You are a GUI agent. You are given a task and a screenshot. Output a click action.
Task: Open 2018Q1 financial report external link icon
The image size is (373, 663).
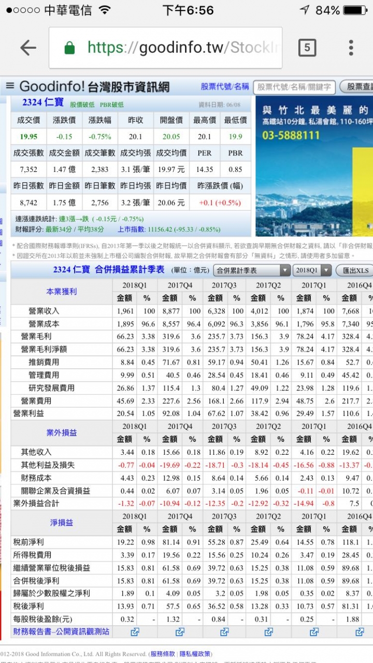pyautogui.click(x=135, y=632)
